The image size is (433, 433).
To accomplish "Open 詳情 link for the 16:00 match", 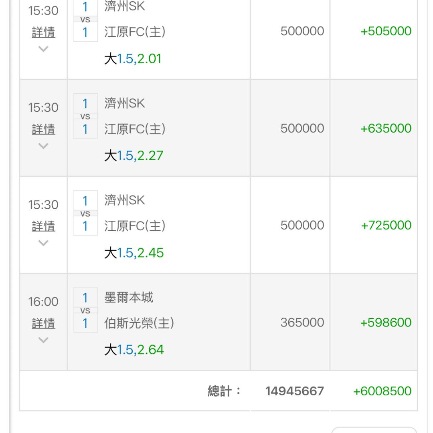I will tap(43, 323).
